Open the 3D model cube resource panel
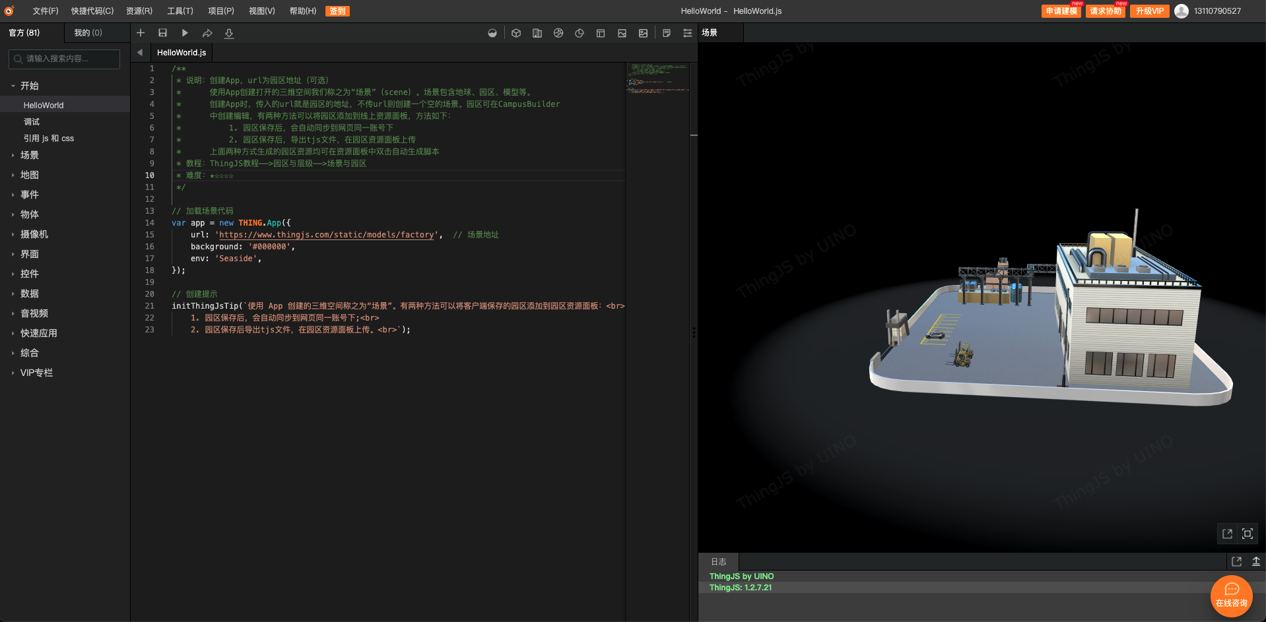The image size is (1266, 622). pos(516,32)
